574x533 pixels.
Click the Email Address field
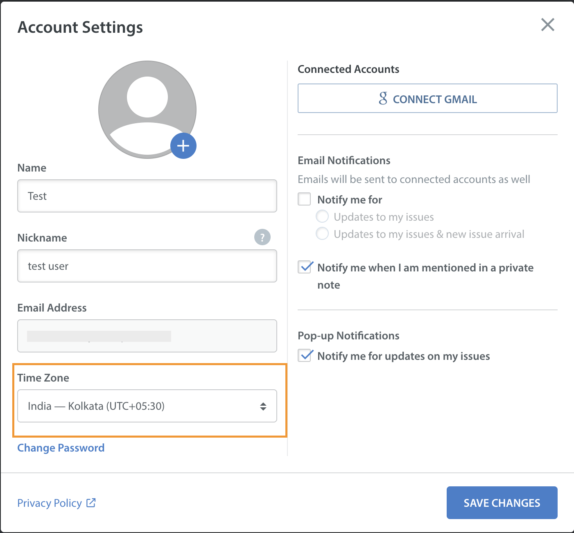[x=147, y=336]
